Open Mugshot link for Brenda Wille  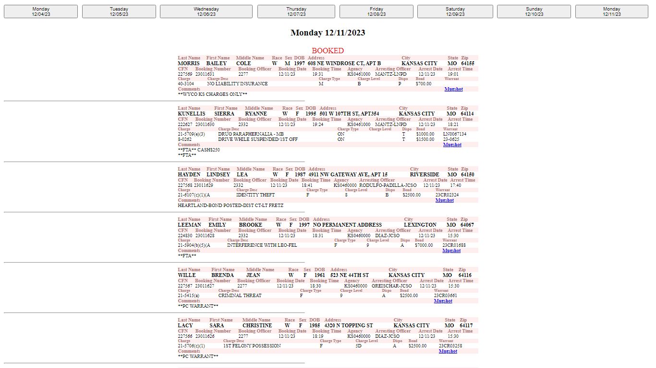pos(443,301)
